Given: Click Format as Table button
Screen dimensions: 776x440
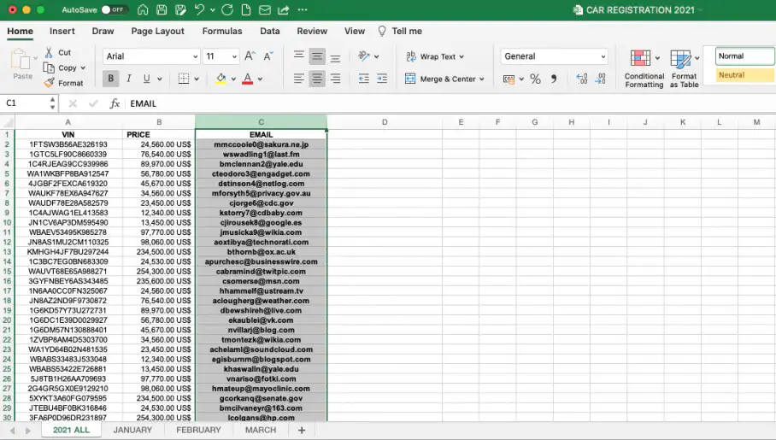Looking at the screenshot, I should [x=685, y=69].
